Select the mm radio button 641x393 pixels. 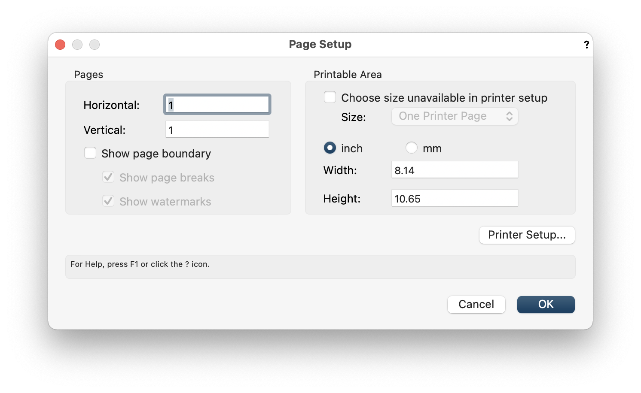tap(411, 148)
